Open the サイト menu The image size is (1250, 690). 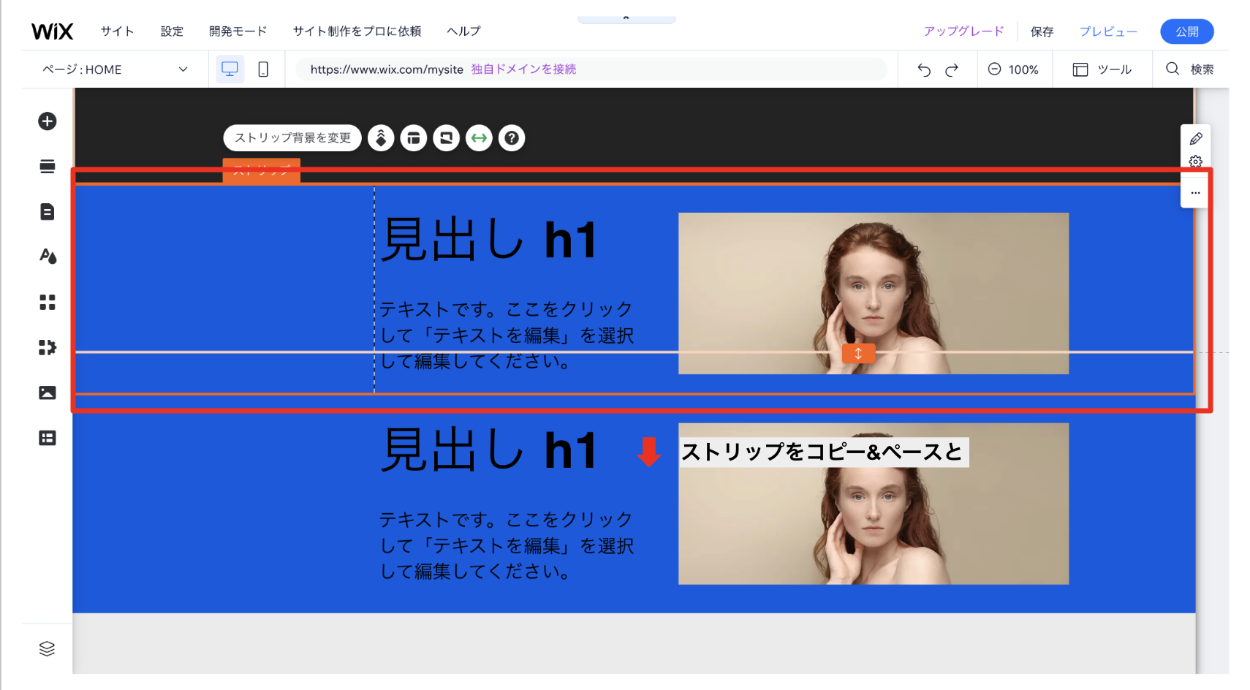point(117,31)
